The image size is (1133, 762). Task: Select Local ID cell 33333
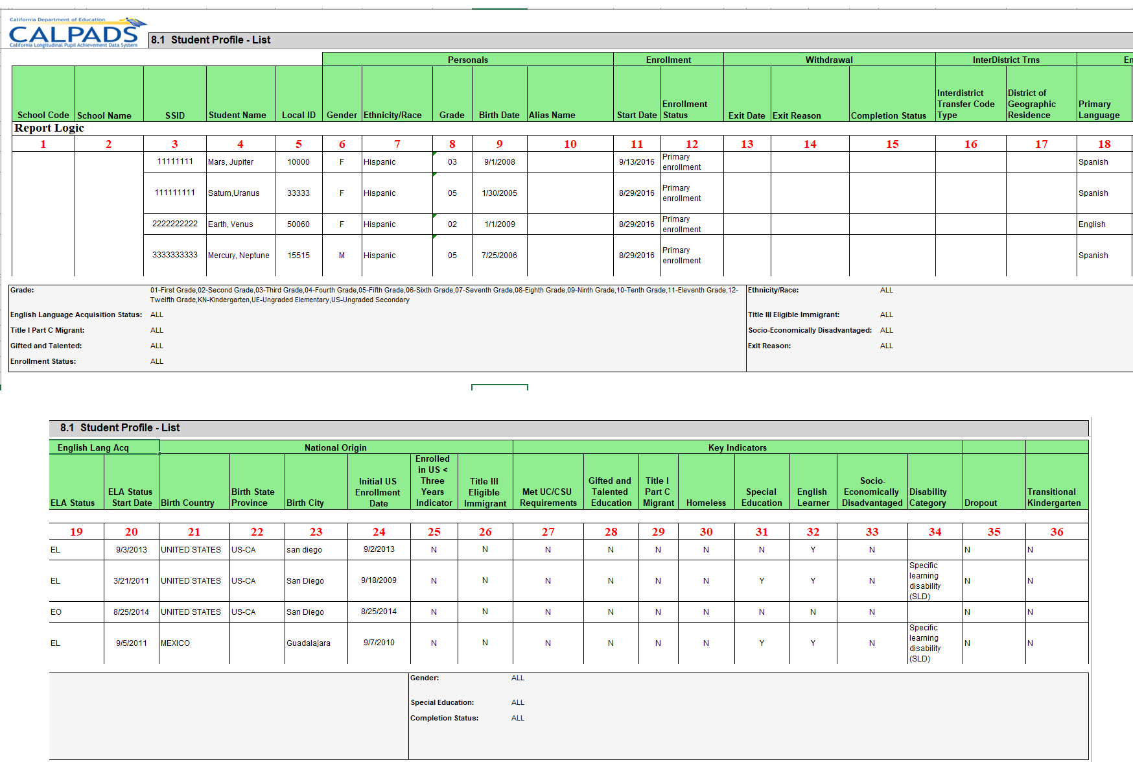pos(299,193)
